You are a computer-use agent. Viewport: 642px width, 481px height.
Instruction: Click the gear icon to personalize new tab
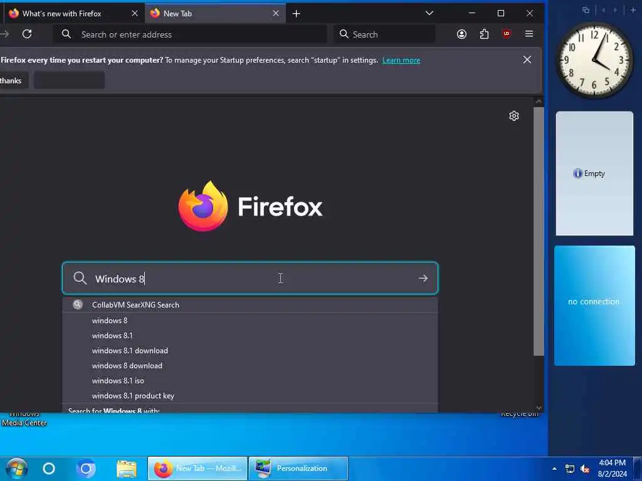coord(514,116)
